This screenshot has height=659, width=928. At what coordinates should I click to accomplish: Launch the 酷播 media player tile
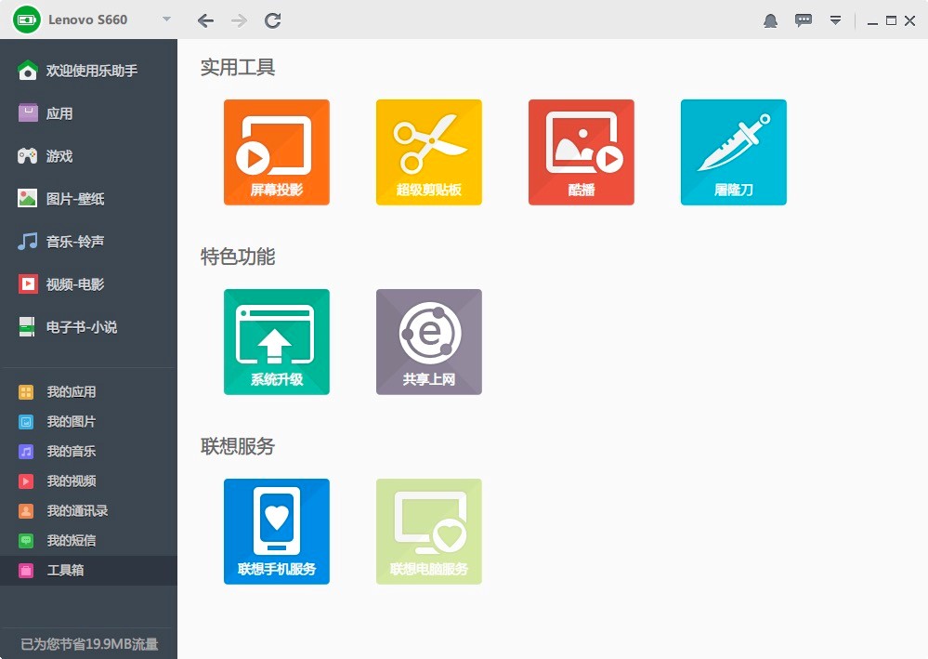pos(582,152)
